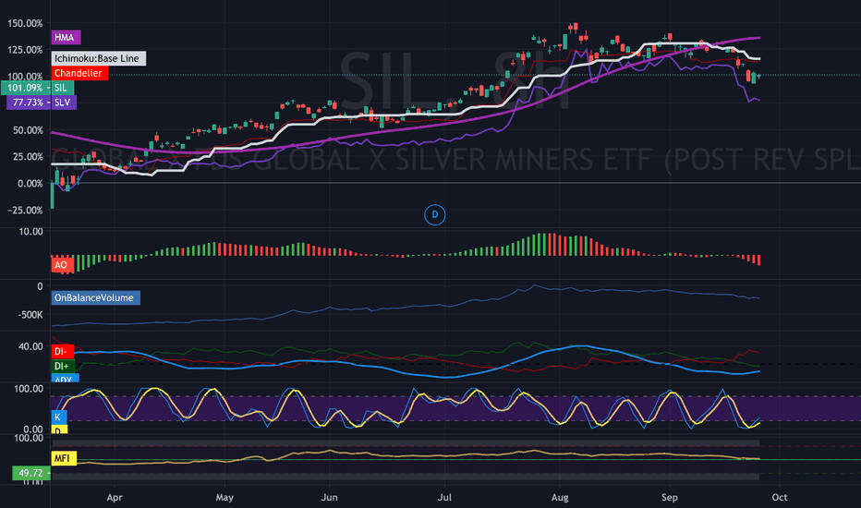Viewport: 861px width, 508px height.
Task: Click the Jul label on time axis
Action: 444,498
